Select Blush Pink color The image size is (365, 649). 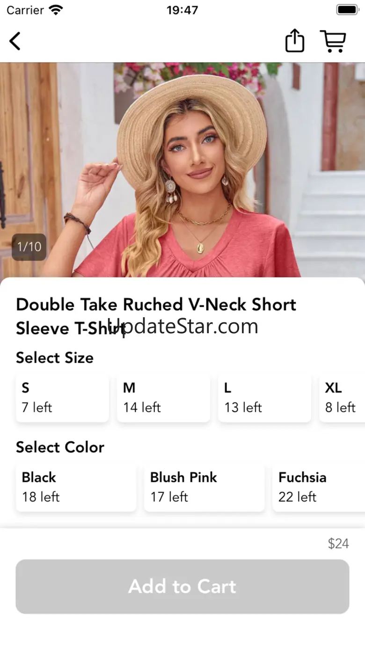pyautogui.click(x=204, y=487)
